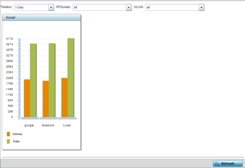245x168 pixels.
Task: Click the Local orange Online bar
Action: tap(65, 97)
